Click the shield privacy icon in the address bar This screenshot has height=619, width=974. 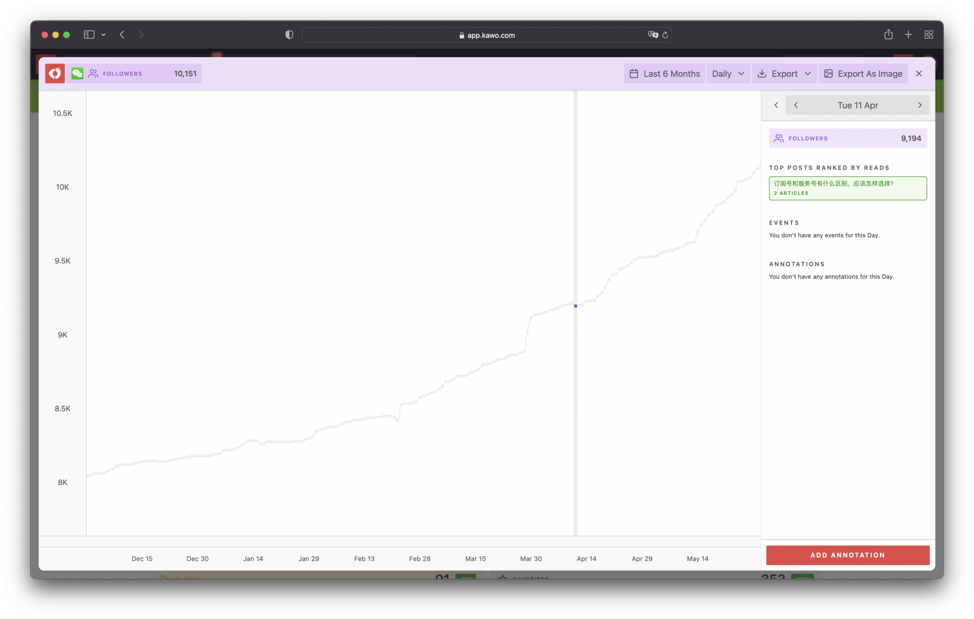click(x=289, y=34)
